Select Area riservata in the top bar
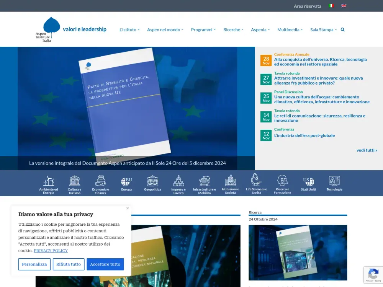The image size is (383, 287). [307, 6]
